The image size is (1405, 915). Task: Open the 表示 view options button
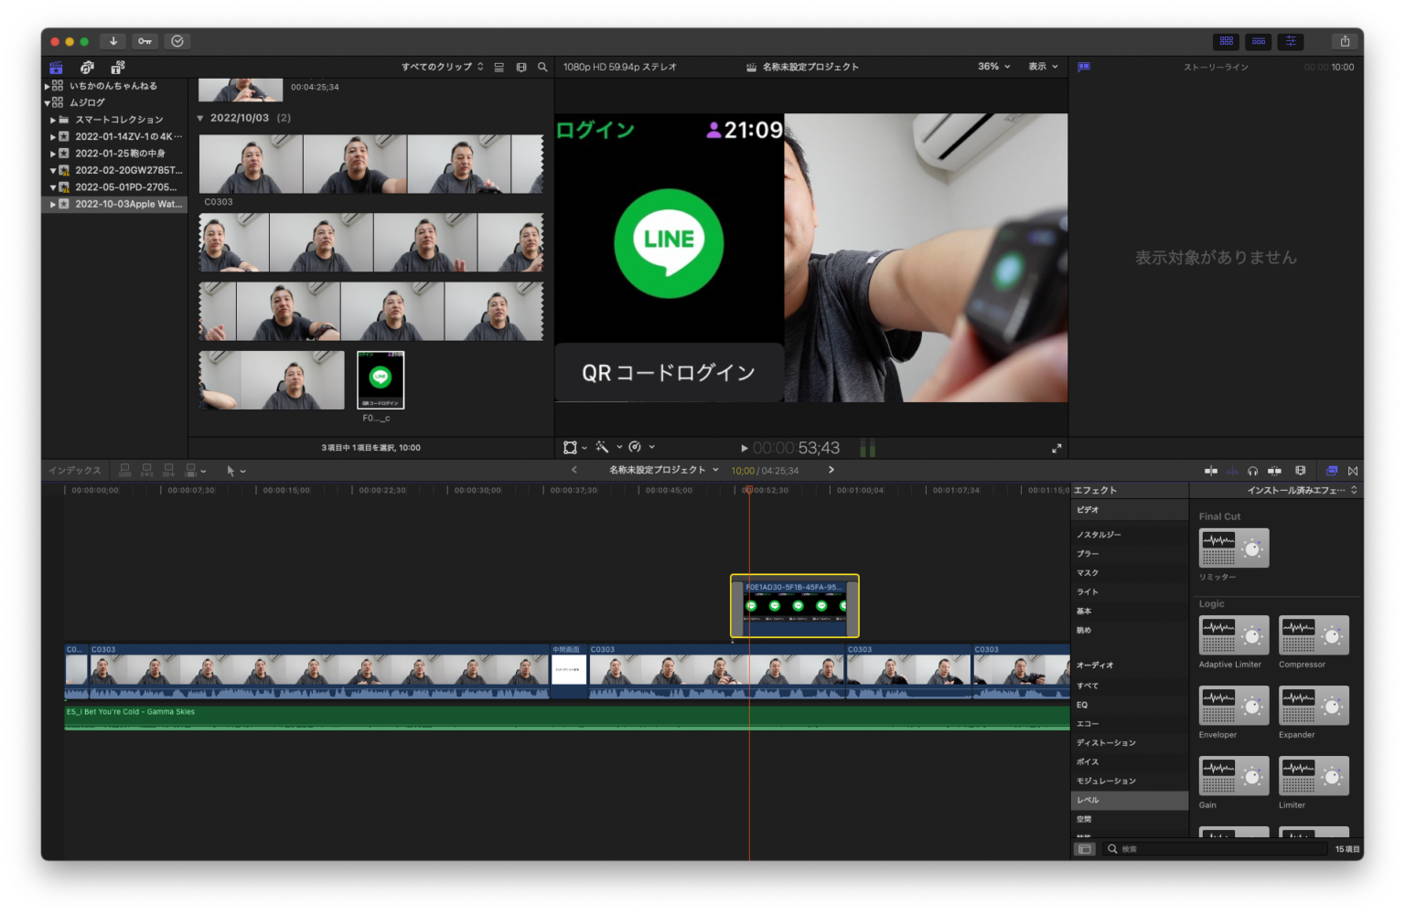point(1043,67)
